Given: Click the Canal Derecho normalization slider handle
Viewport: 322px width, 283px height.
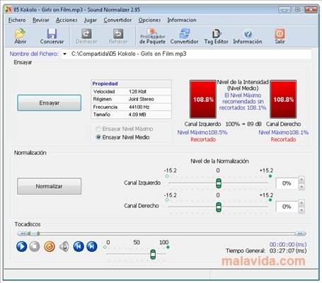Looking at the screenshot, I should click(x=219, y=207).
